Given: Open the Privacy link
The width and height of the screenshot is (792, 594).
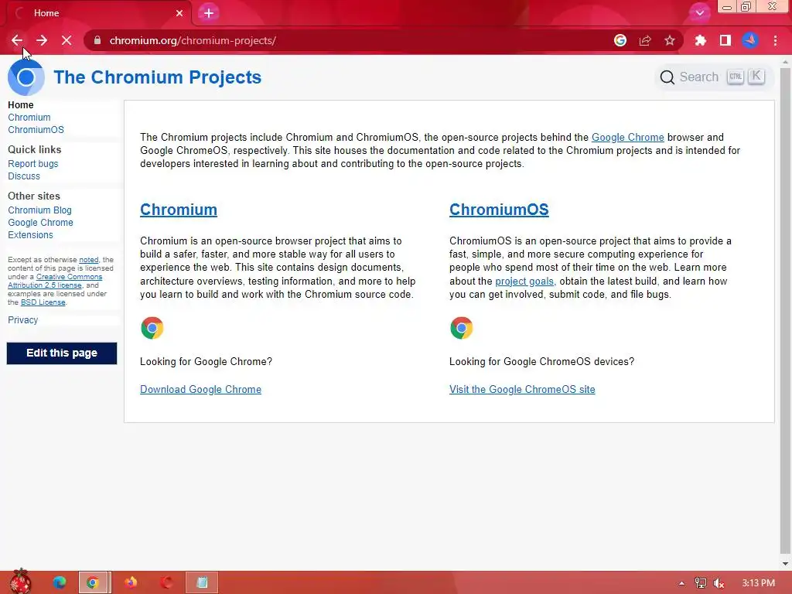Looking at the screenshot, I should pos(22,319).
